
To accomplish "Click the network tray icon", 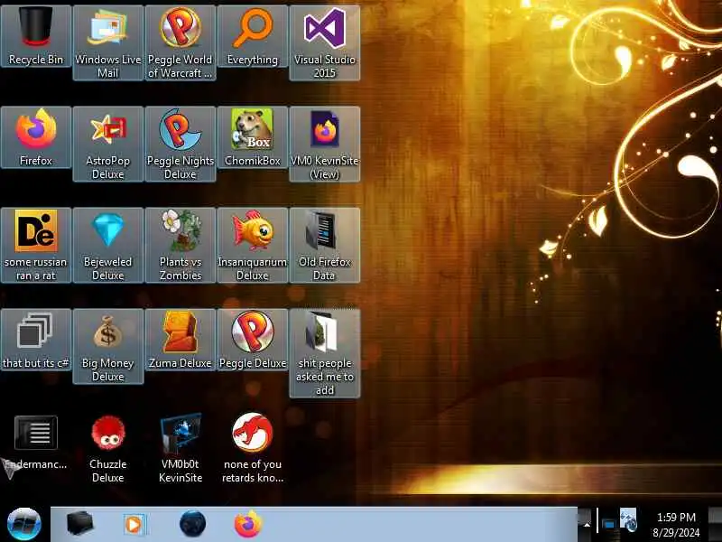I will [608, 525].
